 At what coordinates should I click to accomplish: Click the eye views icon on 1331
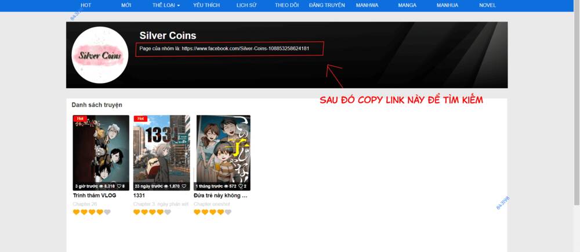(x=166, y=186)
